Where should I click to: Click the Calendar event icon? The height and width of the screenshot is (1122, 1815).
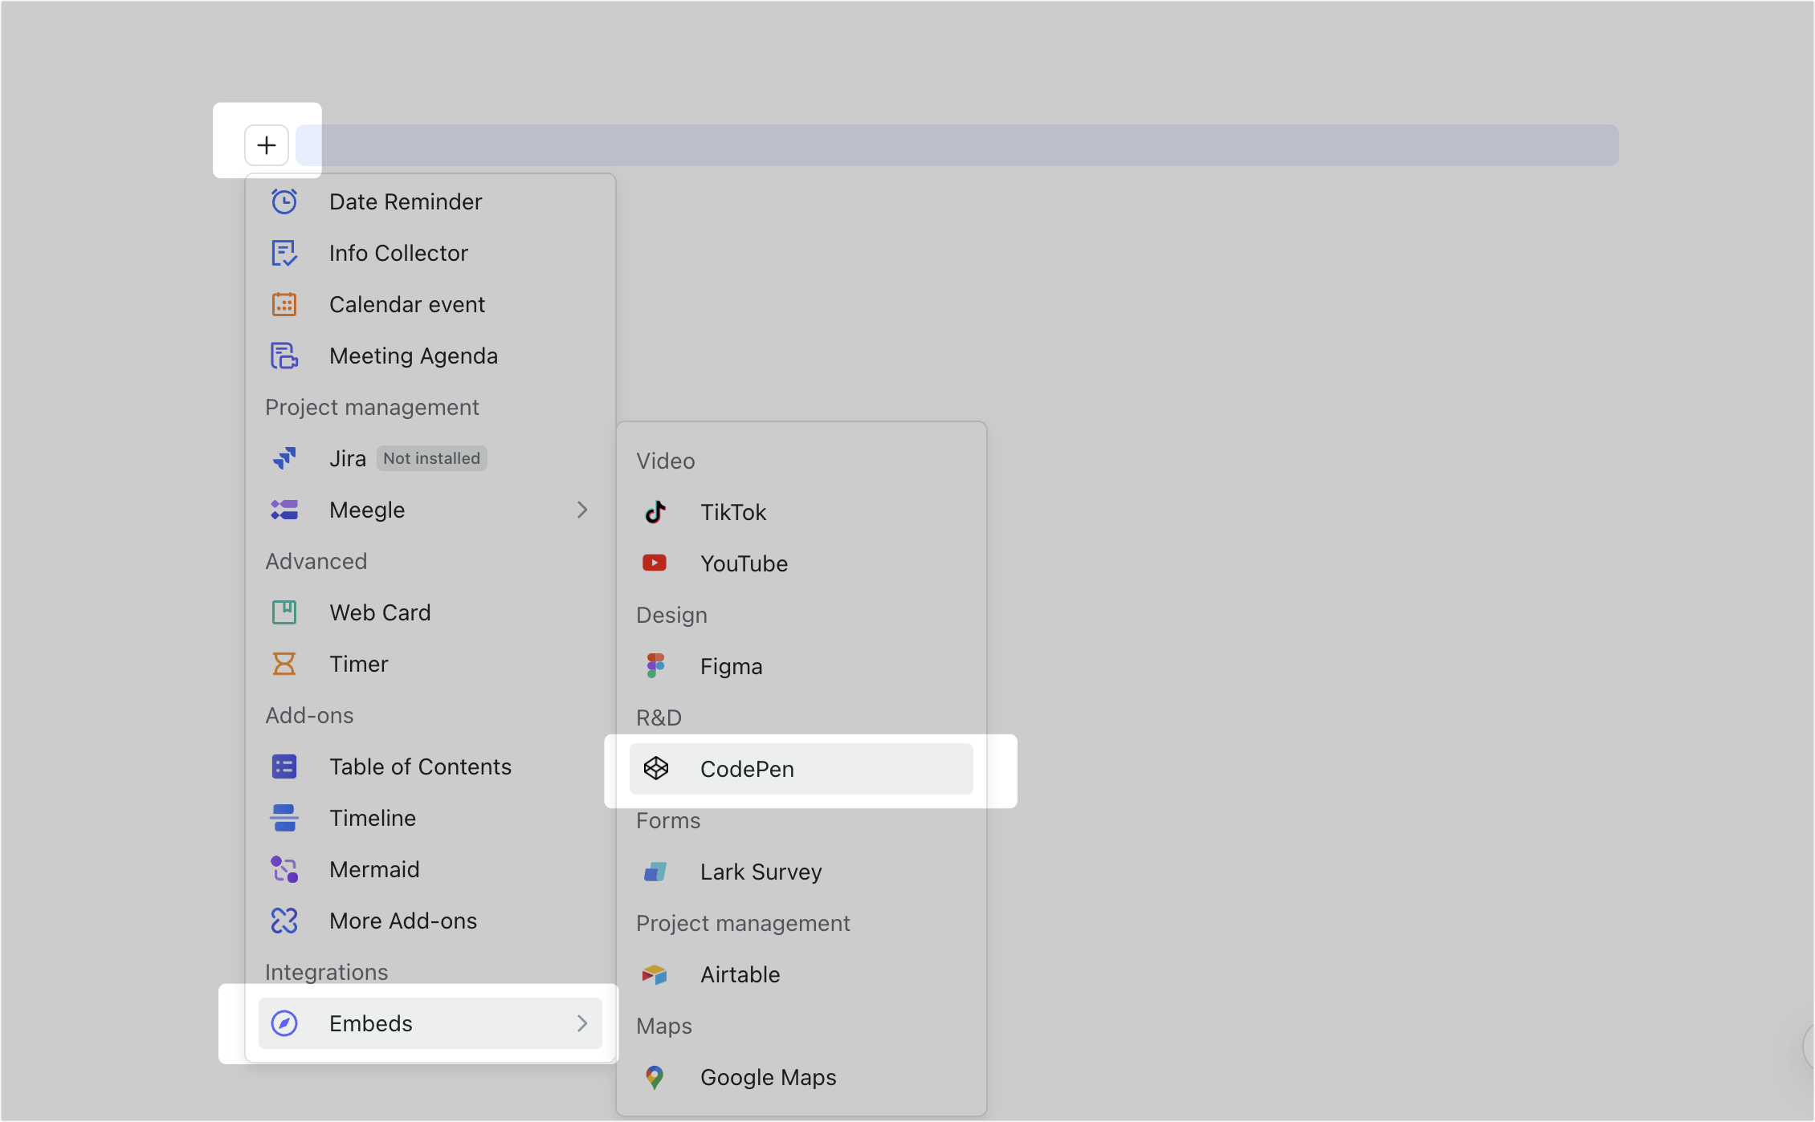284,304
